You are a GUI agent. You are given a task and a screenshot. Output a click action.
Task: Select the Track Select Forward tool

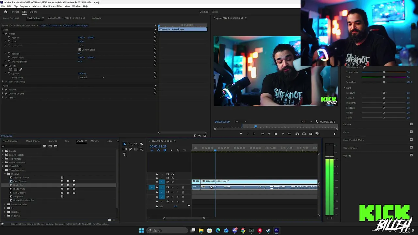(x=130, y=144)
